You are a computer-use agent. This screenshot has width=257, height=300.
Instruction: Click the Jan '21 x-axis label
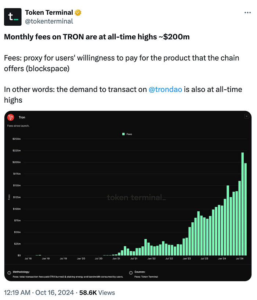pos(116,258)
